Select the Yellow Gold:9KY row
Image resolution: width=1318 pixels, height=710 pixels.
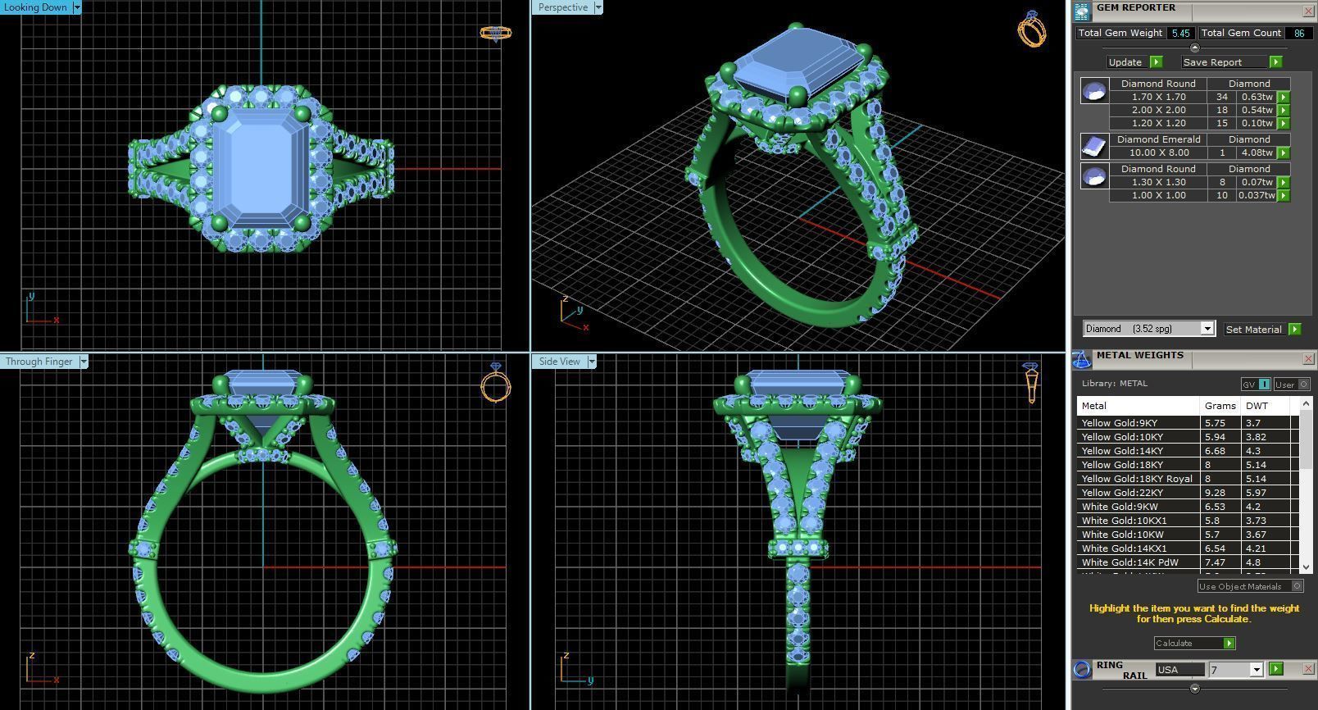click(1188, 423)
